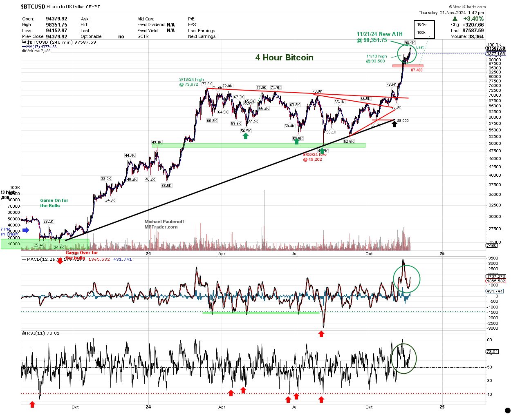Click the '59,000' trendline label

pyautogui.click(x=403, y=121)
